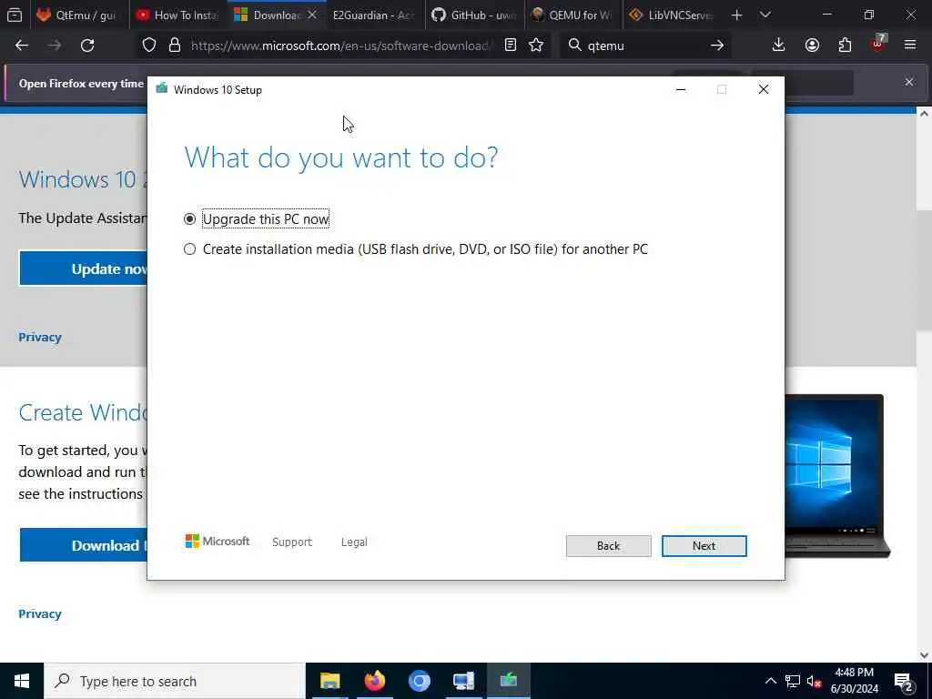Open the network status tray icon
Screen dimensions: 932x699
pos(793,681)
